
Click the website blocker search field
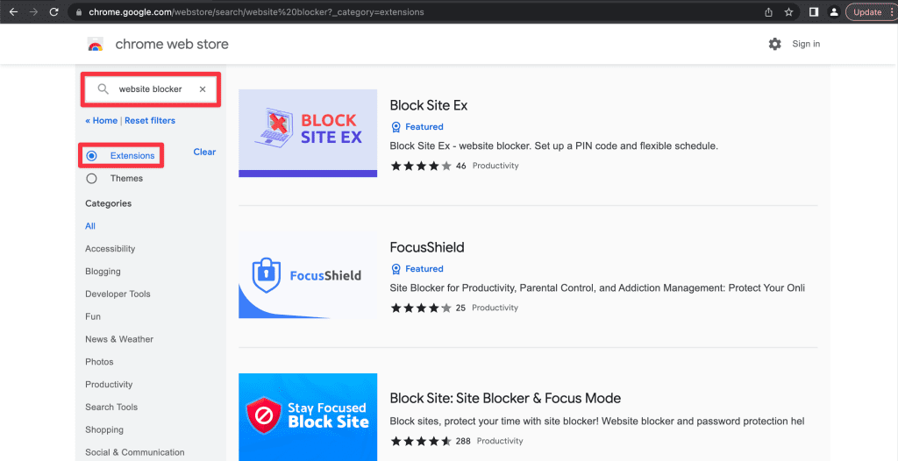pos(151,89)
